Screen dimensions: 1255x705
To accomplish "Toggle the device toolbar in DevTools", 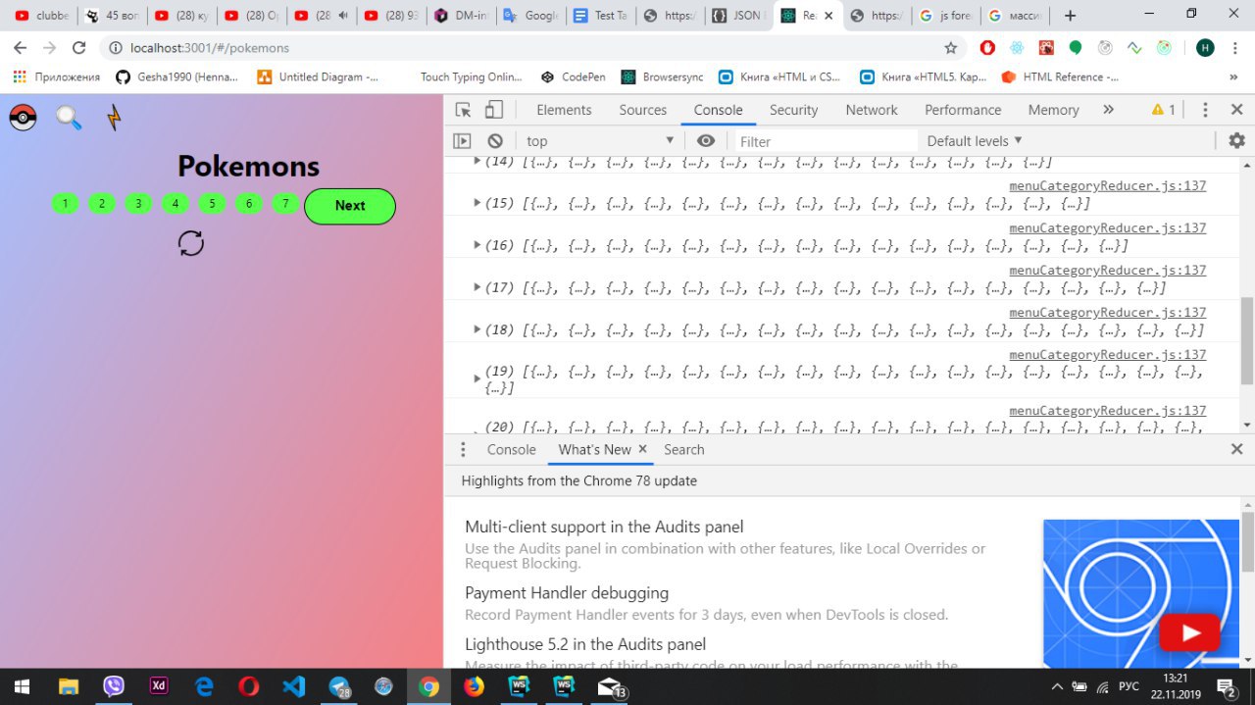I will 494,110.
